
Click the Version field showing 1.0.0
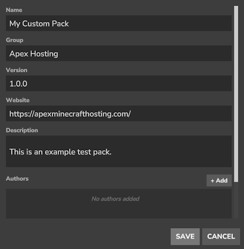(x=119, y=83)
